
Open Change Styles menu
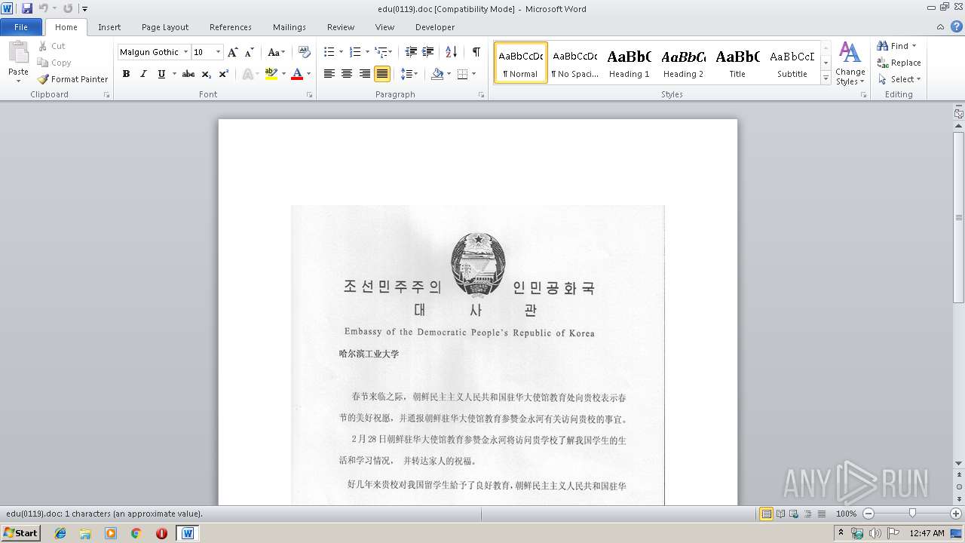coord(850,63)
